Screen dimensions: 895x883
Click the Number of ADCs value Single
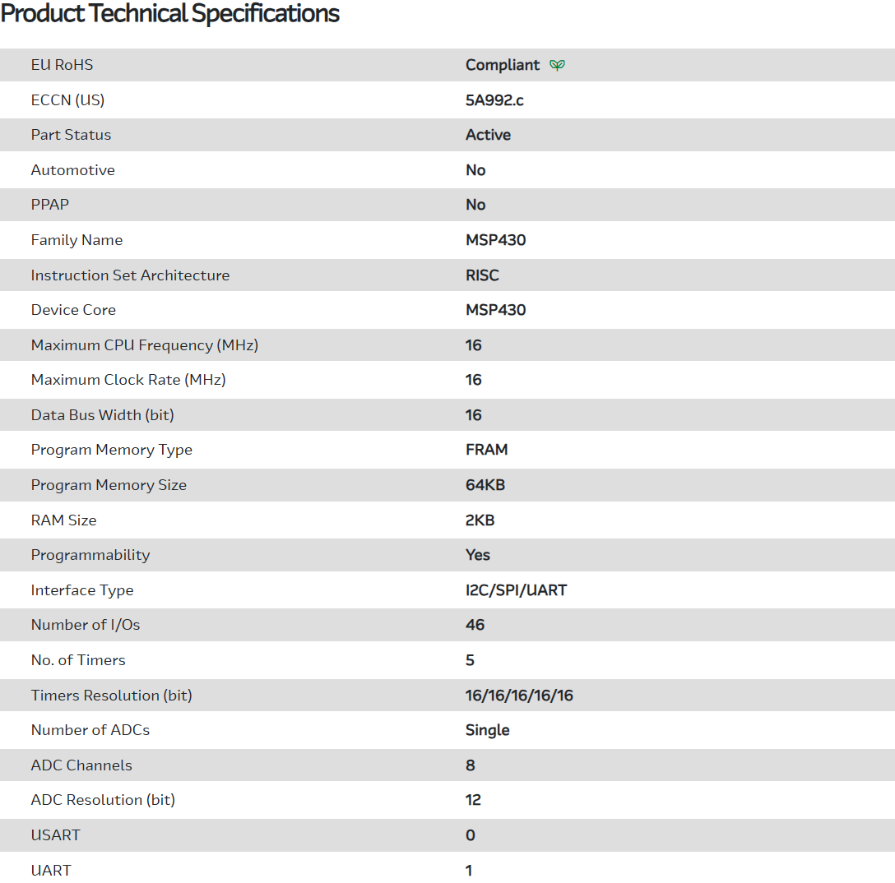click(x=487, y=730)
